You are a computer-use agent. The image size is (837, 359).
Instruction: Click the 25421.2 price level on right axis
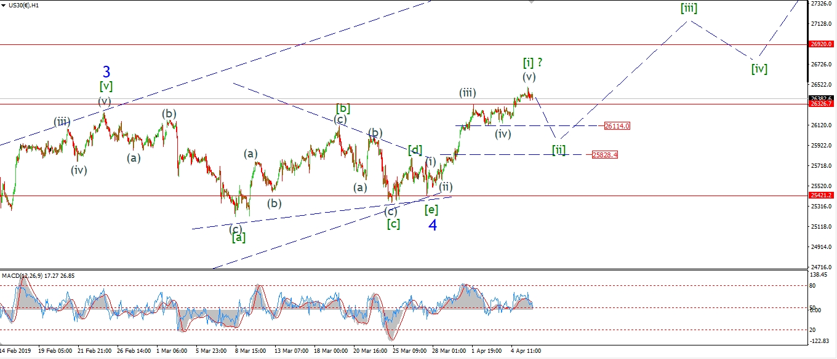coord(822,195)
